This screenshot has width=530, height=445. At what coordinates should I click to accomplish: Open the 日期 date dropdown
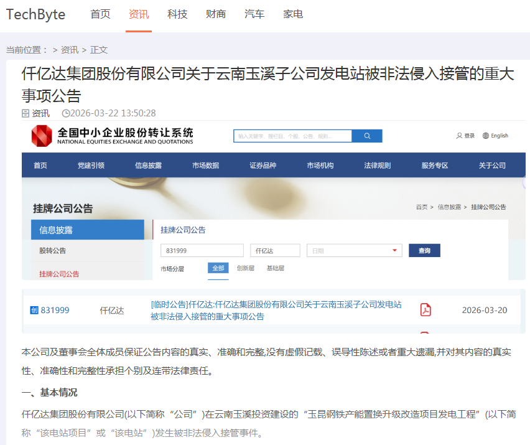355,251
